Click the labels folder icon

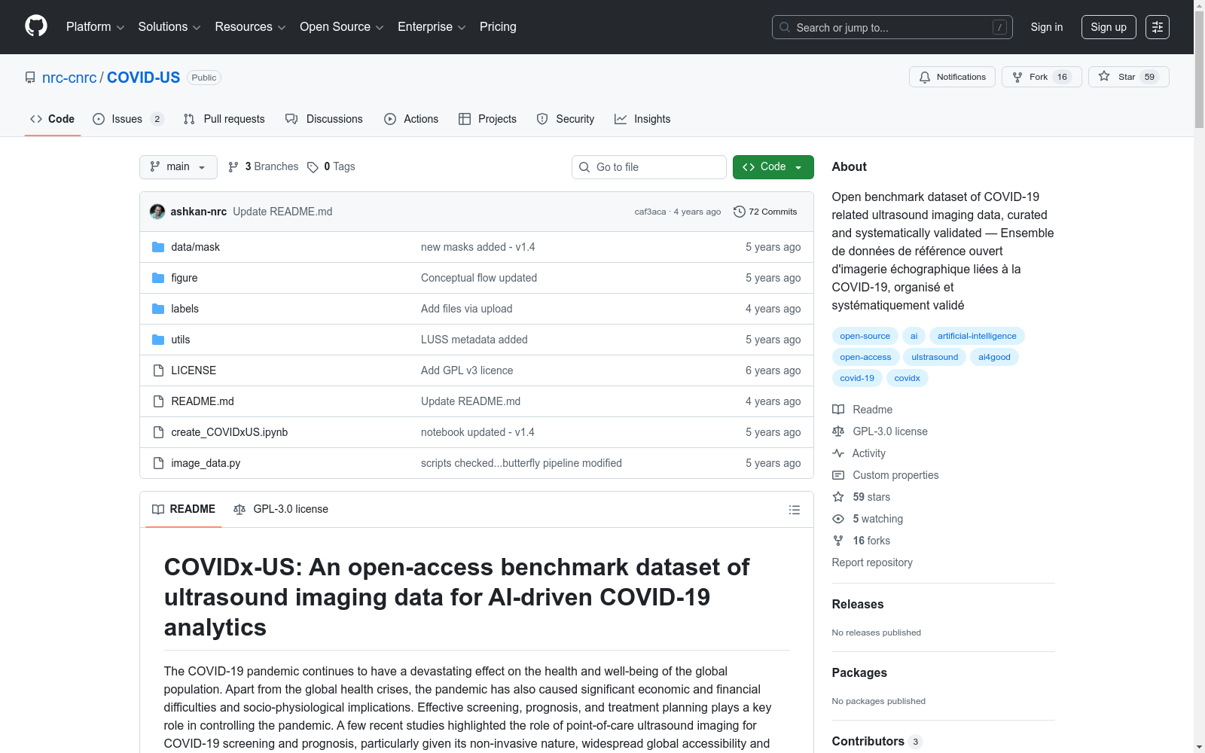click(x=158, y=309)
